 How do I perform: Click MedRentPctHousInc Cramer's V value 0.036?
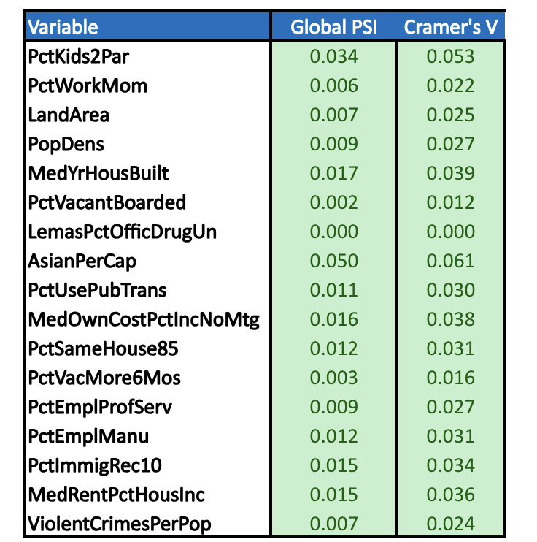click(450, 495)
